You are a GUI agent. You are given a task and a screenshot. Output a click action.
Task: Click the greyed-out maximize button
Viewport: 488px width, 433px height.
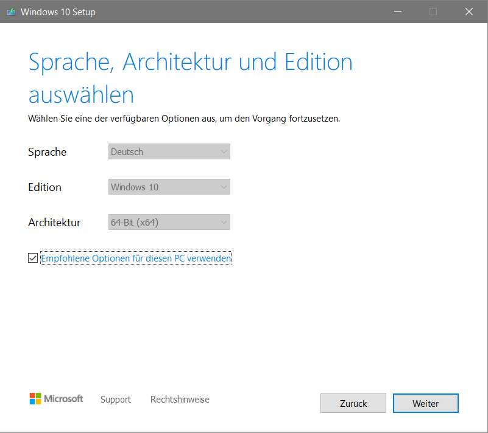(433, 12)
